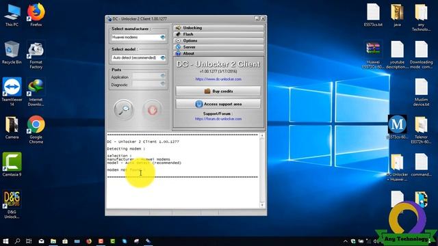The height and width of the screenshot is (246, 438).
Task: Open the Options section
Action: [219, 40]
